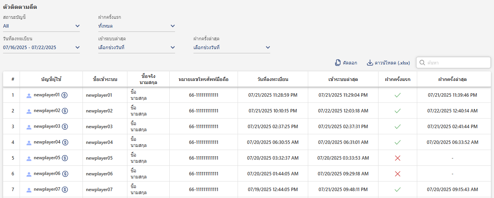
Task: Click the วันที่ลงทะเบียน column header in table
Action: coord(273,79)
